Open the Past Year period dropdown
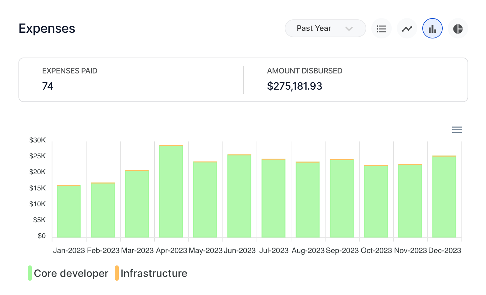The height and width of the screenshot is (295, 486). [325, 28]
